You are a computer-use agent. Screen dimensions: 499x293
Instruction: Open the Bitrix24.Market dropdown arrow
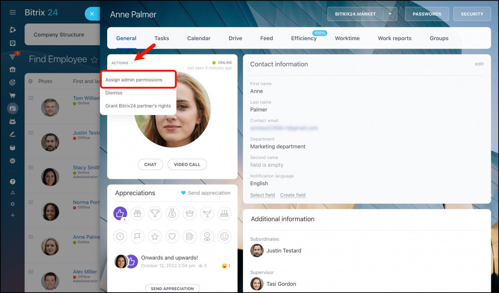[390, 14]
